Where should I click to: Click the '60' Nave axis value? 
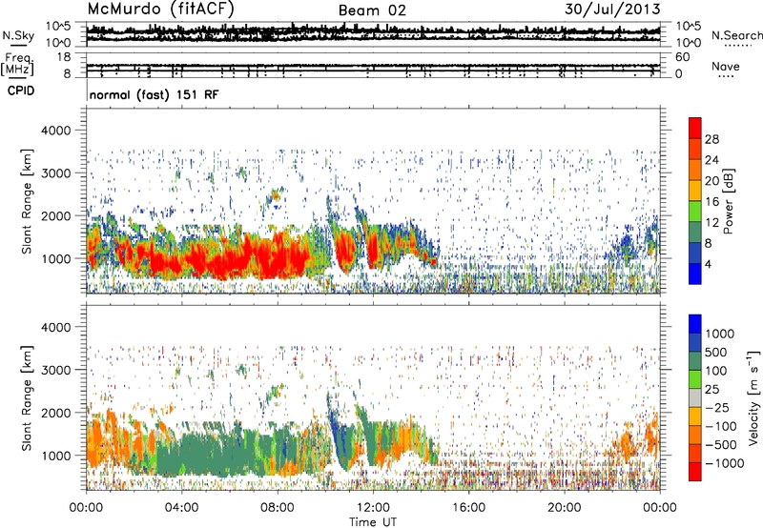point(682,57)
